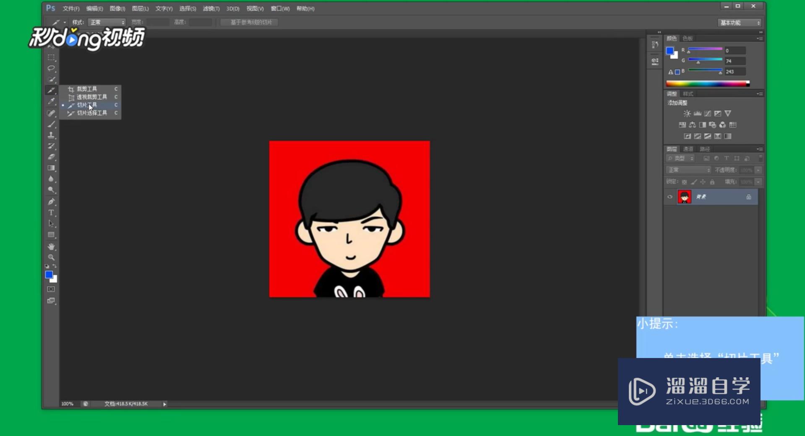Toggle lock all
The width and height of the screenshot is (805, 436).
point(712,182)
